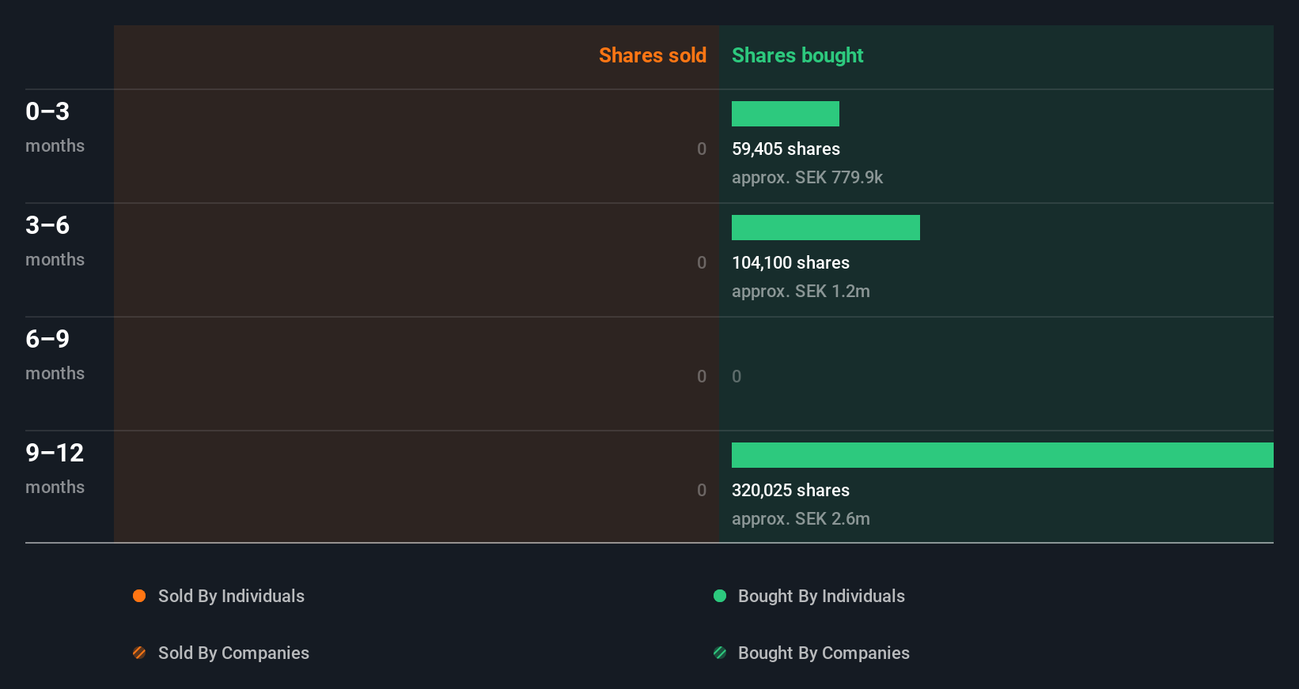The height and width of the screenshot is (689, 1299).
Task: Click the 320,025 shares value
Action: click(x=790, y=490)
